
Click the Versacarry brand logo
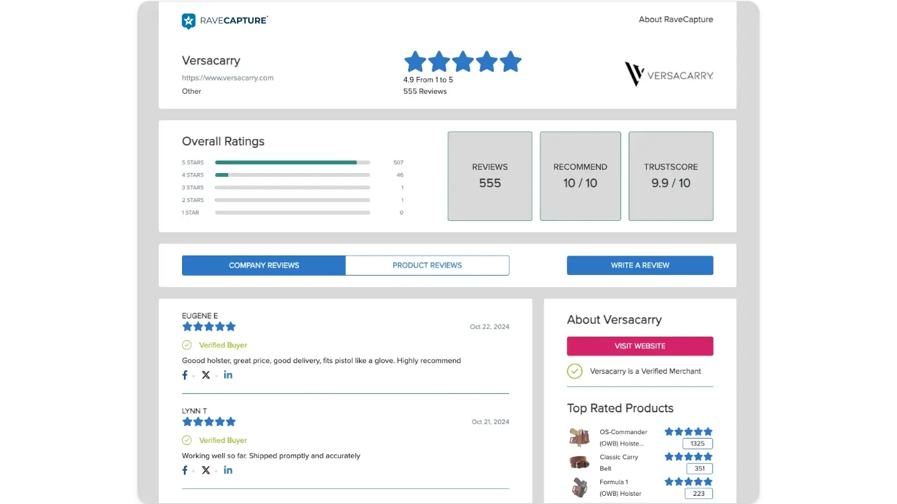(x=668, y=74)
